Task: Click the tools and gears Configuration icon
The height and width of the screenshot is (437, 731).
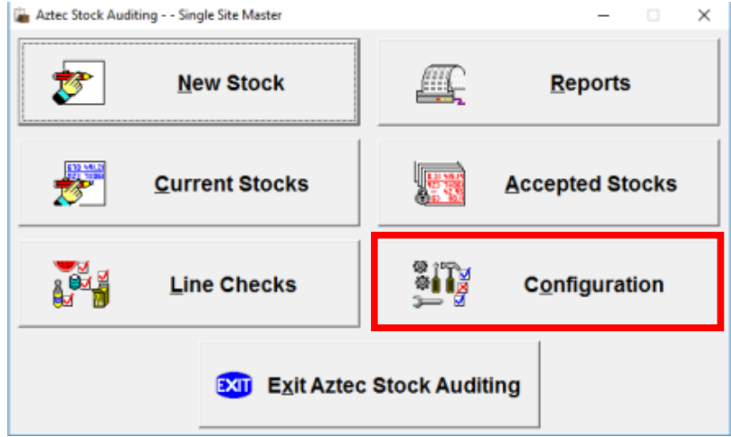Action: click(442, 285)
